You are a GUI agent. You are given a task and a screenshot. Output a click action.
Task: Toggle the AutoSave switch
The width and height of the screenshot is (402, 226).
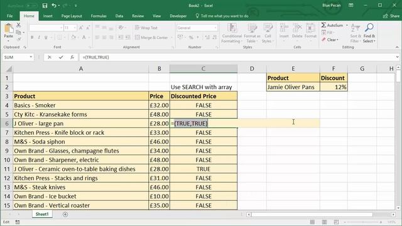(31, 6)
